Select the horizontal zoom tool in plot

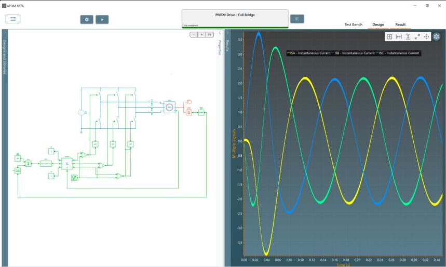tap(399, 36)
